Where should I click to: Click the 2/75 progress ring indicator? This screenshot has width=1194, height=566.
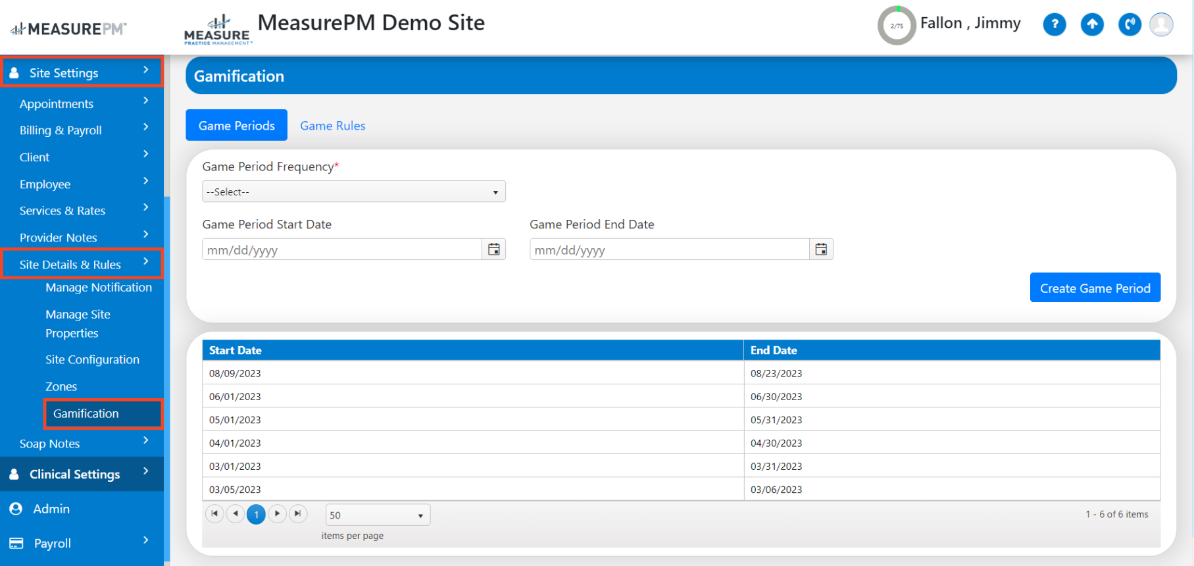point(897,26)
